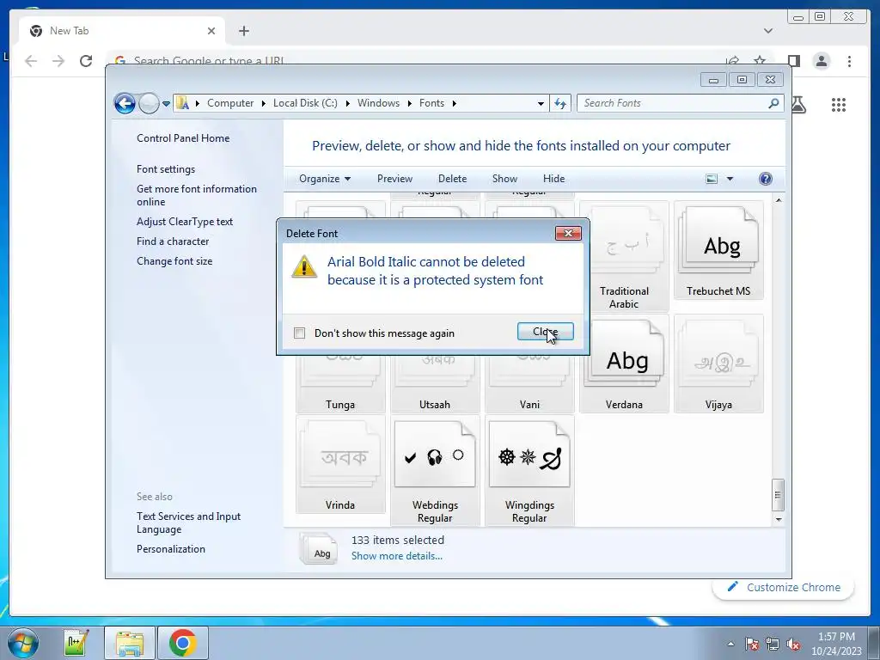The width and height of the screenshot is (880, 660).
Task: Click Hide in Fonts toolbar
Action: point(554,179)
